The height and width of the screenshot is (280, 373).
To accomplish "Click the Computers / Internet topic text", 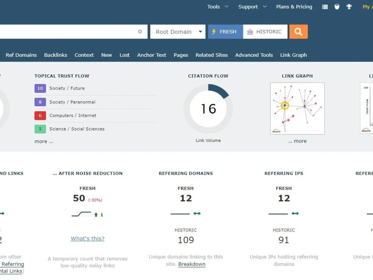I will click(x=73, y=115).
